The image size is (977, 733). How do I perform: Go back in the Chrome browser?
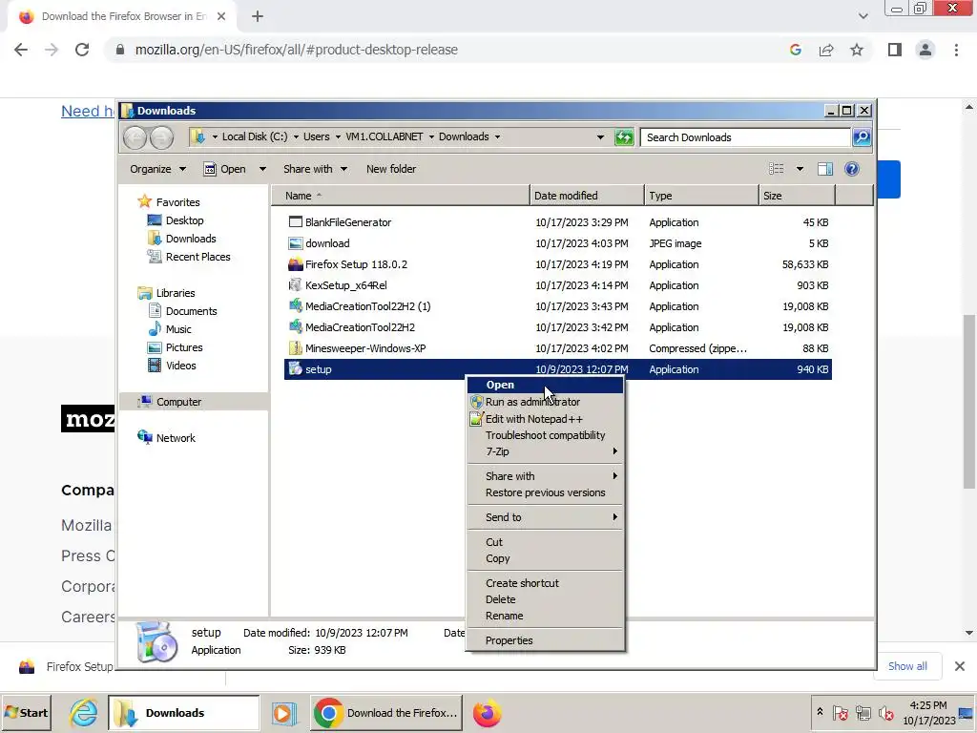point(21,50)
